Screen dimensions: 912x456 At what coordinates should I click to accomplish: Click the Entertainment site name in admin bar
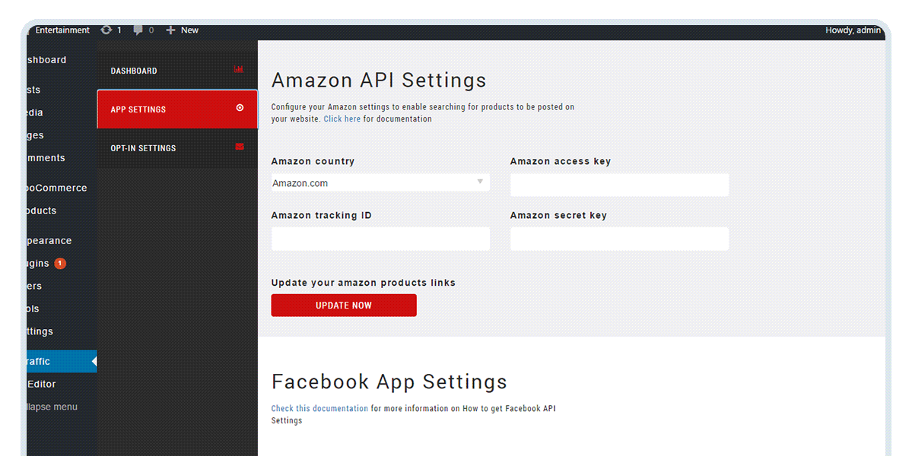coord(62,30)
